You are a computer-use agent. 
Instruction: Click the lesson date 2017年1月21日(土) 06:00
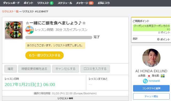coord(30,84)
